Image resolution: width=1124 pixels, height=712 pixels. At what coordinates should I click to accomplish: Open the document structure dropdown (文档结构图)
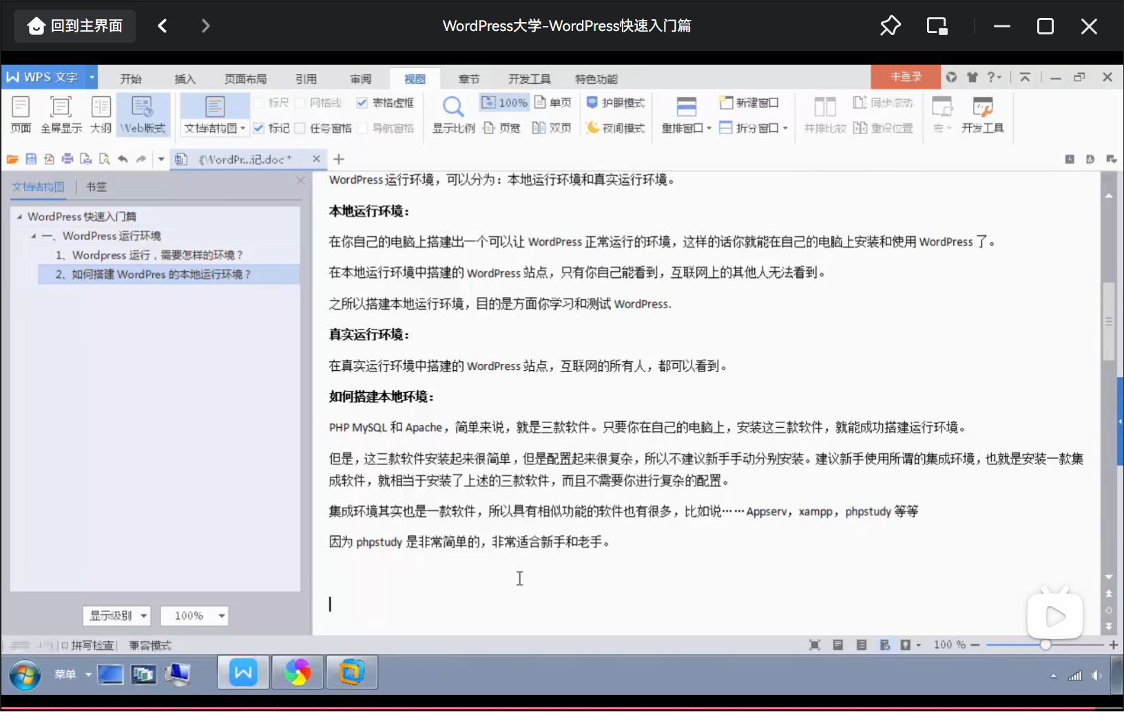(x=214, y=128)
